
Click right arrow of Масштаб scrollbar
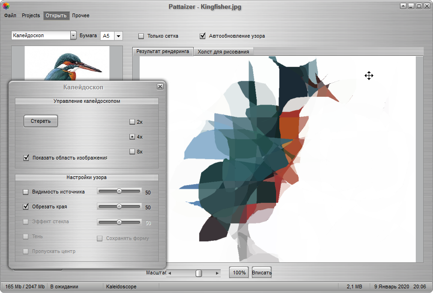pyautogui.click(x=217, y=273)
